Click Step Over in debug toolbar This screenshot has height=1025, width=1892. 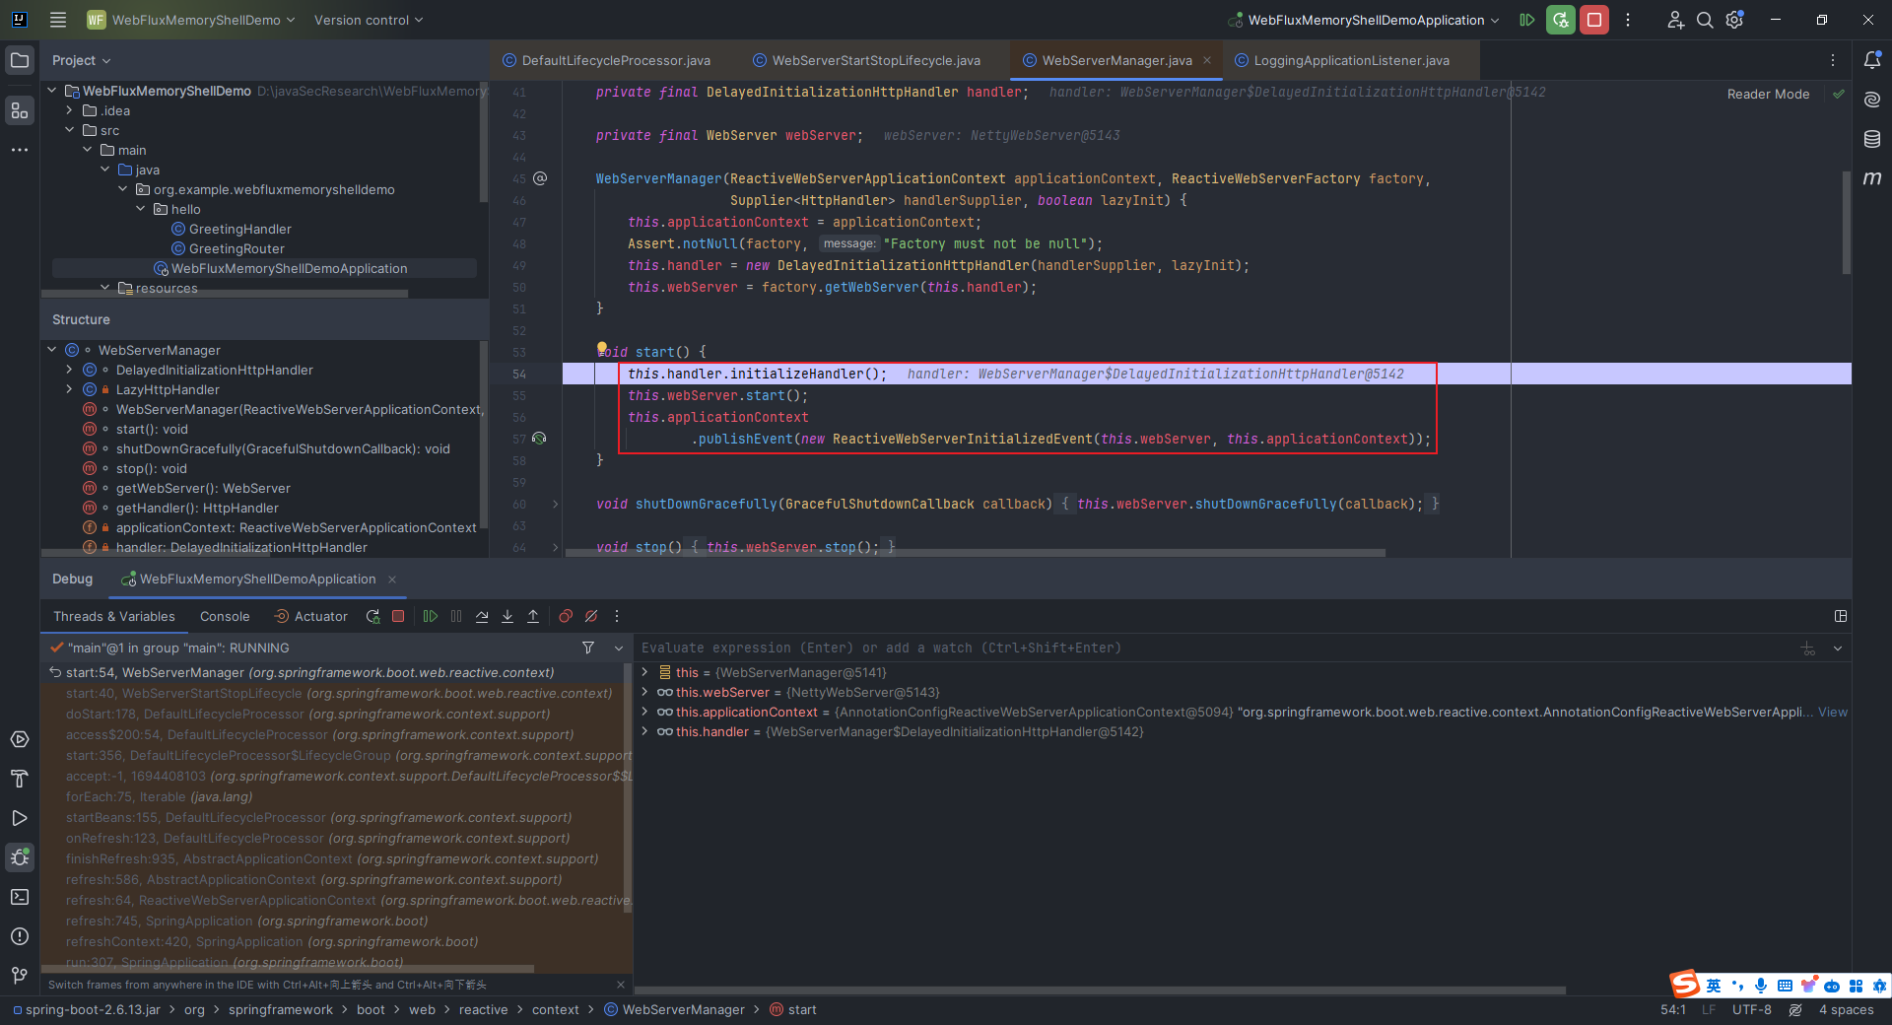pos(482,616)
